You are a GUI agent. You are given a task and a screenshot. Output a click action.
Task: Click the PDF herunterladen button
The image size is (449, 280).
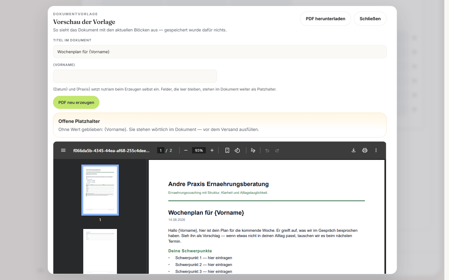(x=326, y=19)
